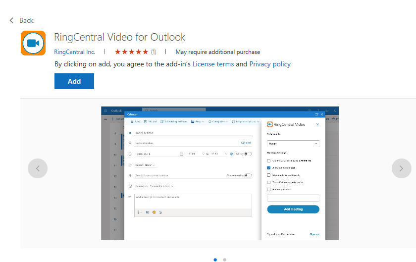This screenshot has width=416, height=262.
Task: Click 'May require additional purchase' text
Action: [x=218, y=52]
